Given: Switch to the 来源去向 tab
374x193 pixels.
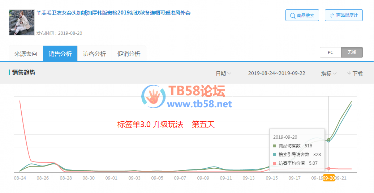Looking at the screenshot, I should pos(26,54).
